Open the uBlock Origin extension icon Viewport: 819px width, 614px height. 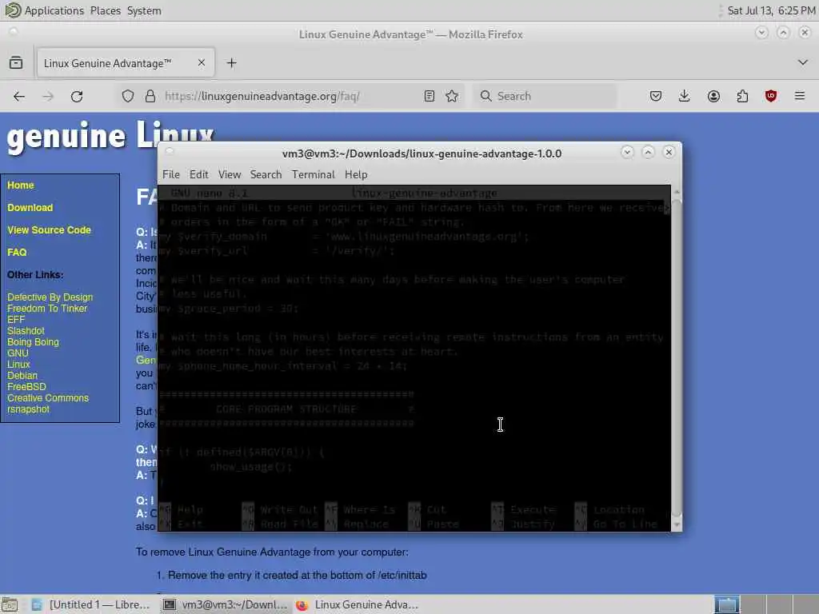coord(771,96)
